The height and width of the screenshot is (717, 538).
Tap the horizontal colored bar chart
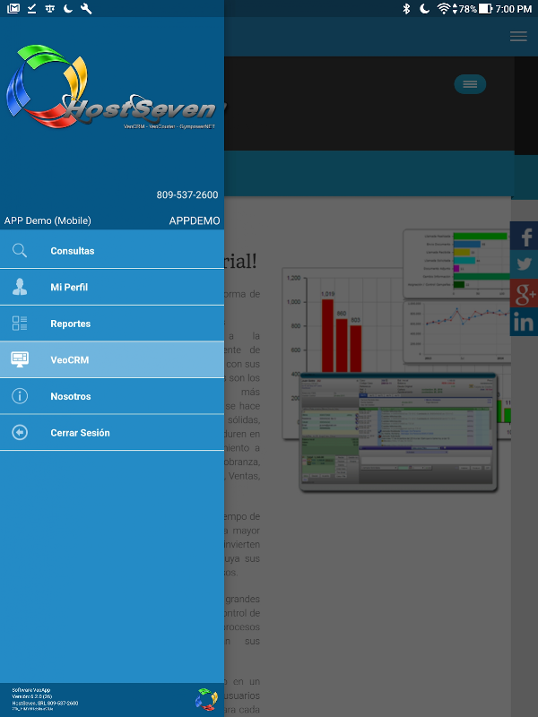pyautogui.click(x=456, y=263)
